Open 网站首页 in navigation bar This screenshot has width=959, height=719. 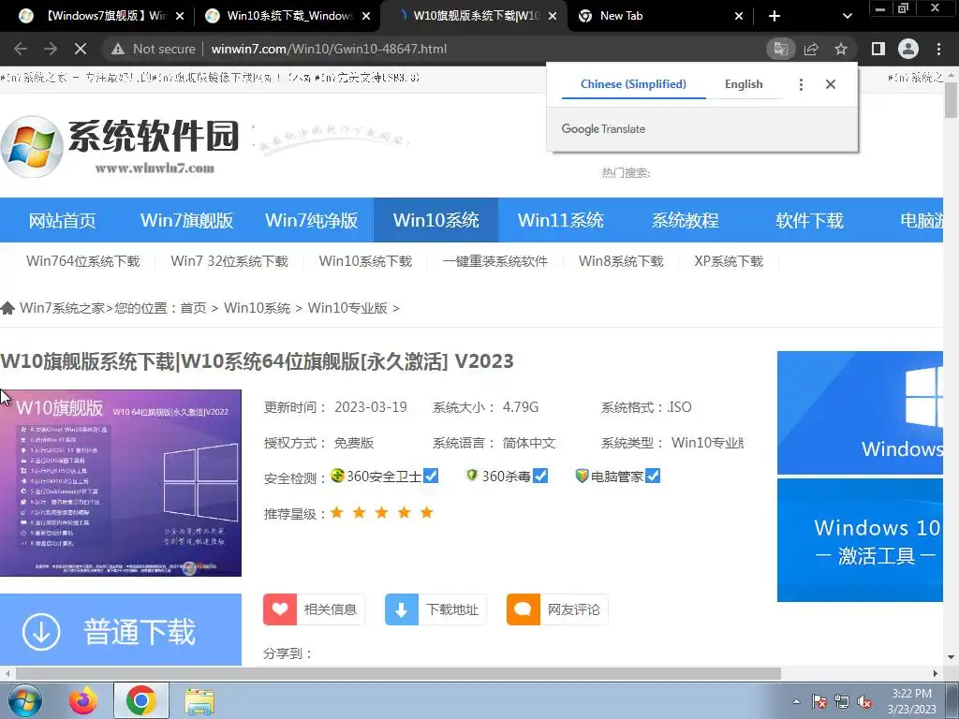coord(63,220)
